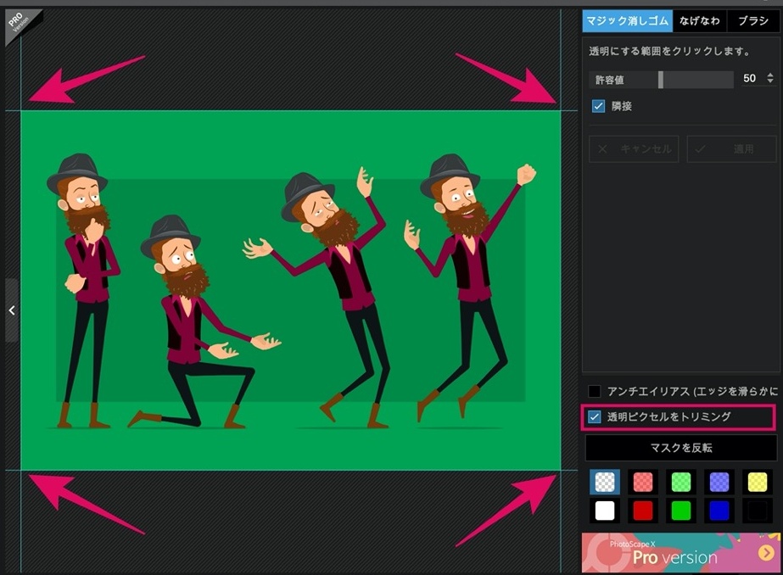
Task: Adjust the 許容値 tolerance slider
Action: click(661, 80)
